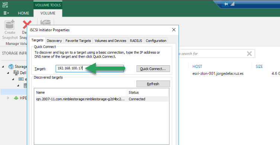Screen dimensions: 280x145
Task: Click the Quick Connect button
Action: point(153,69)
